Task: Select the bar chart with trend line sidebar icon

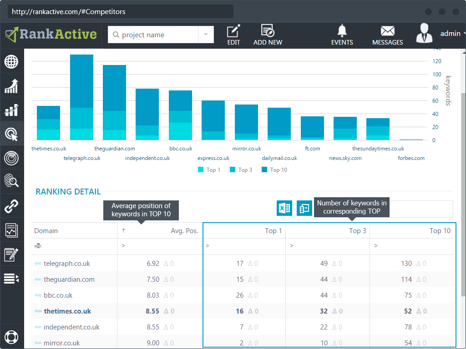Action: [x=11, y=110]
